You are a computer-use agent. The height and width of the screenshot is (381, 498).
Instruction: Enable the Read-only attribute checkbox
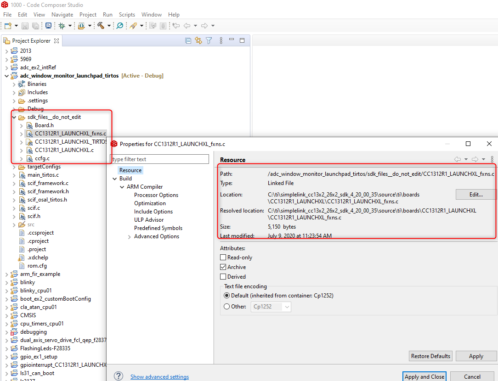point(223,258)
